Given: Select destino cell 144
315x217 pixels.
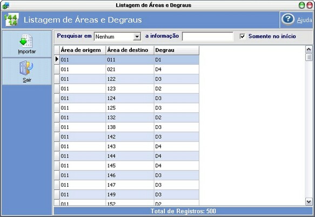Looking at the screenshot, I should (130, 156).
